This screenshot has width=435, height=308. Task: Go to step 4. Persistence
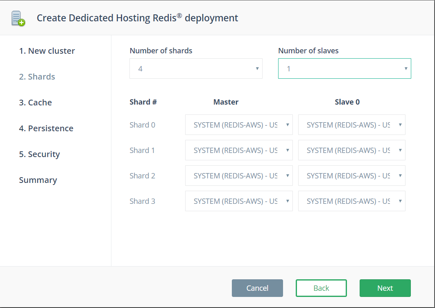[46, 128]
